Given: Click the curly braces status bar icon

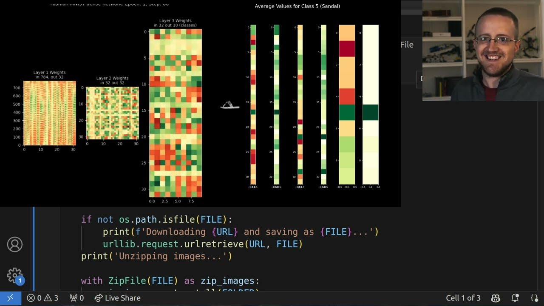Looking at the screenshot, I should (534, 298).
